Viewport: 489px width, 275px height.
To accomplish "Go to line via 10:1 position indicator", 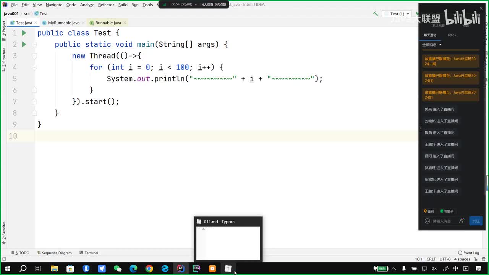I will coord(419,259).
